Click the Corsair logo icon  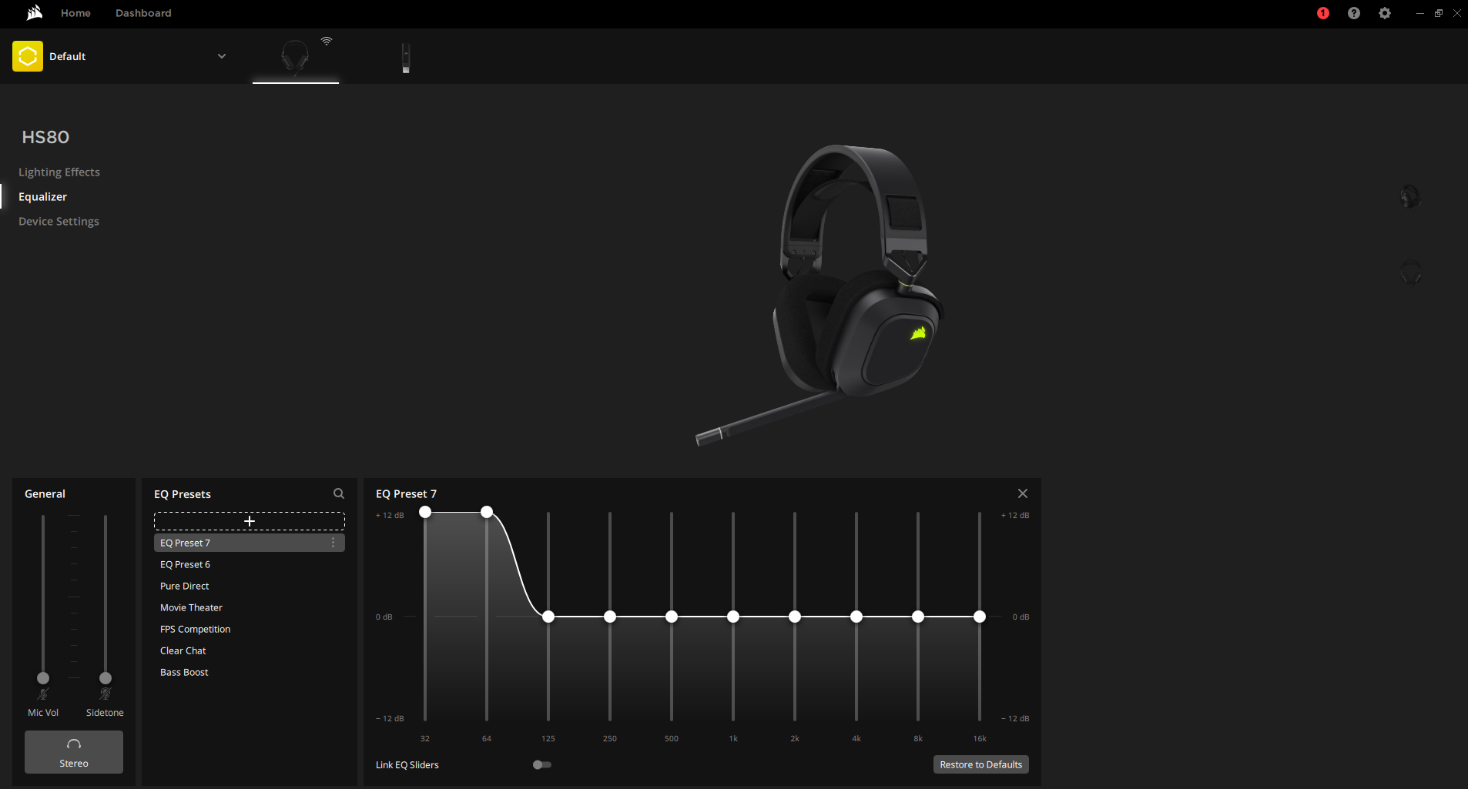click(34, 13)
